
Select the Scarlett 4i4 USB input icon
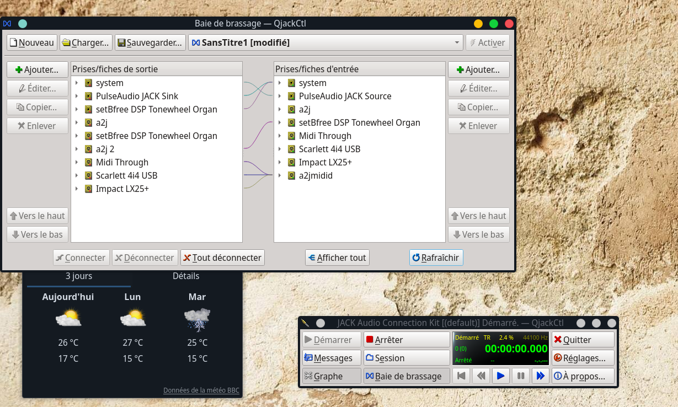(291, 149)
